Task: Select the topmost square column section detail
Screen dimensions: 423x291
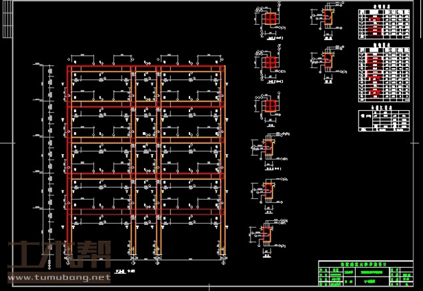Action: (x=272, y=18)
